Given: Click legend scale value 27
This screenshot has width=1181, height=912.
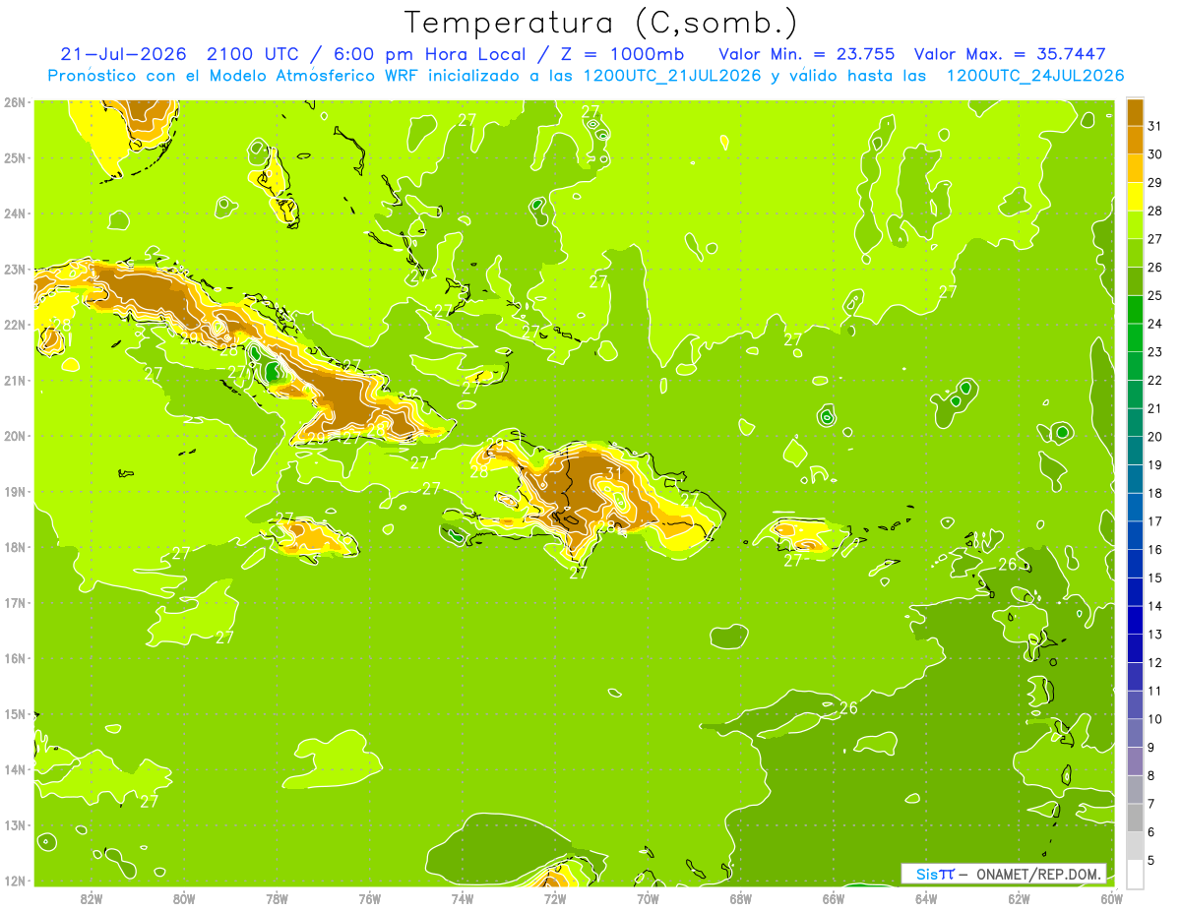Looking at the screenshot, I should tap(1155, 238).
